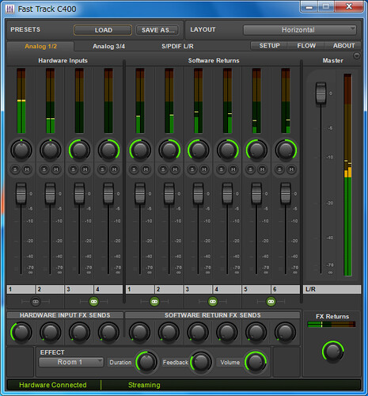The width and height of the screenshot is (368, 396).
Task: Click the effect Feedback knob
Action: pos(201,362)
